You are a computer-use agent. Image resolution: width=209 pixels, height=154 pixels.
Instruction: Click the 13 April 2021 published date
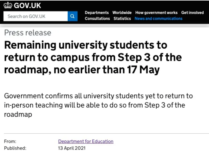pos(72,148)
